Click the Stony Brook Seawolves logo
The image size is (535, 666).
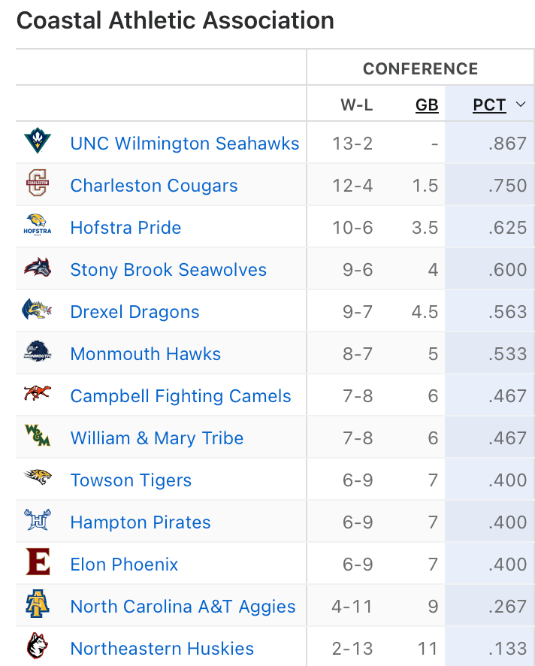tap(37, 269)
